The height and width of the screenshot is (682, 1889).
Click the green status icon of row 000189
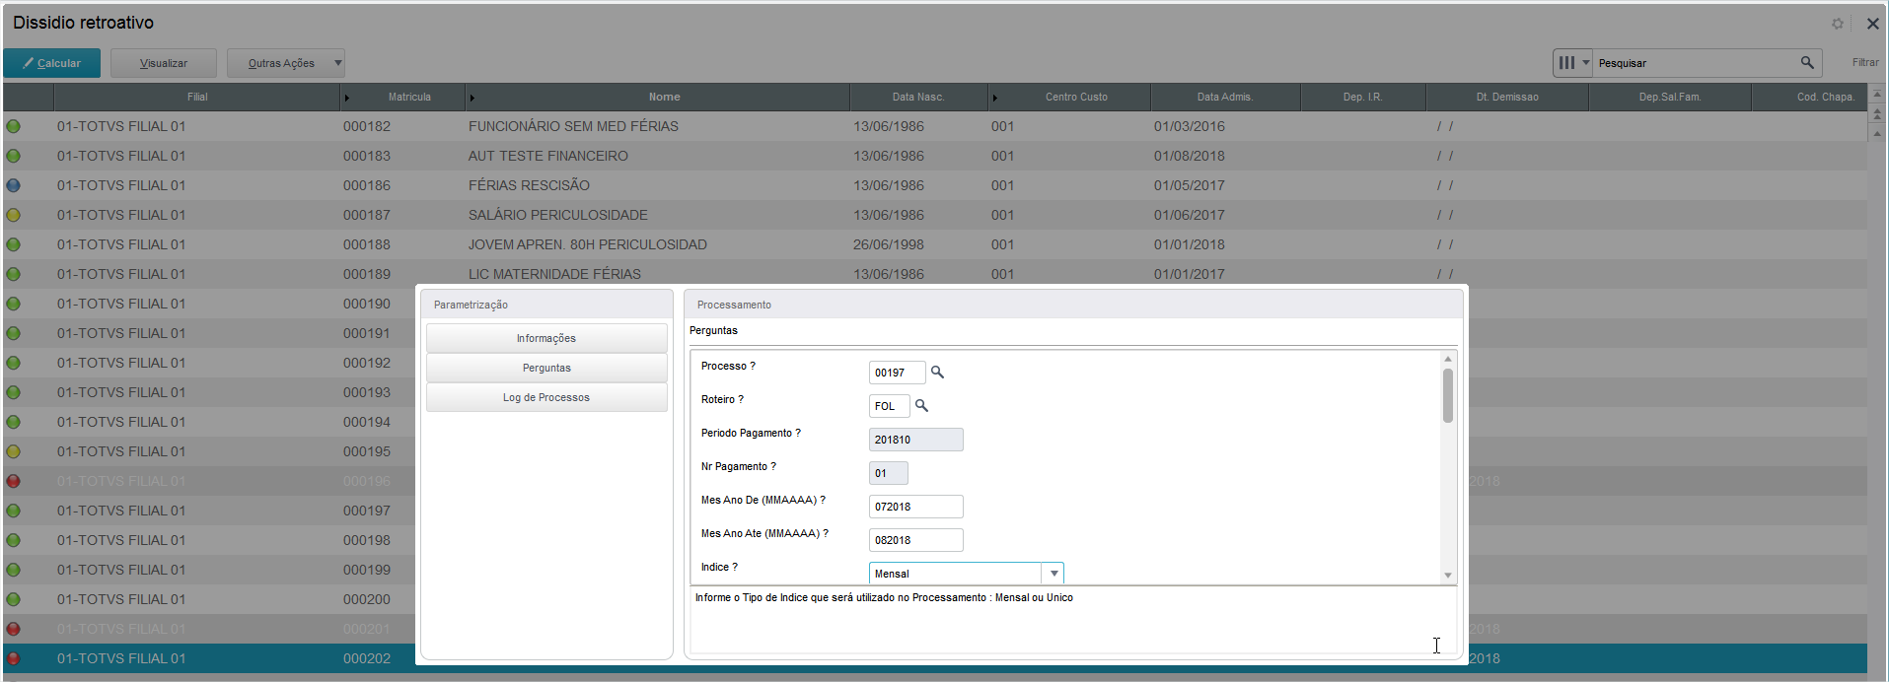pyautogui.click(x=13, y=274)
